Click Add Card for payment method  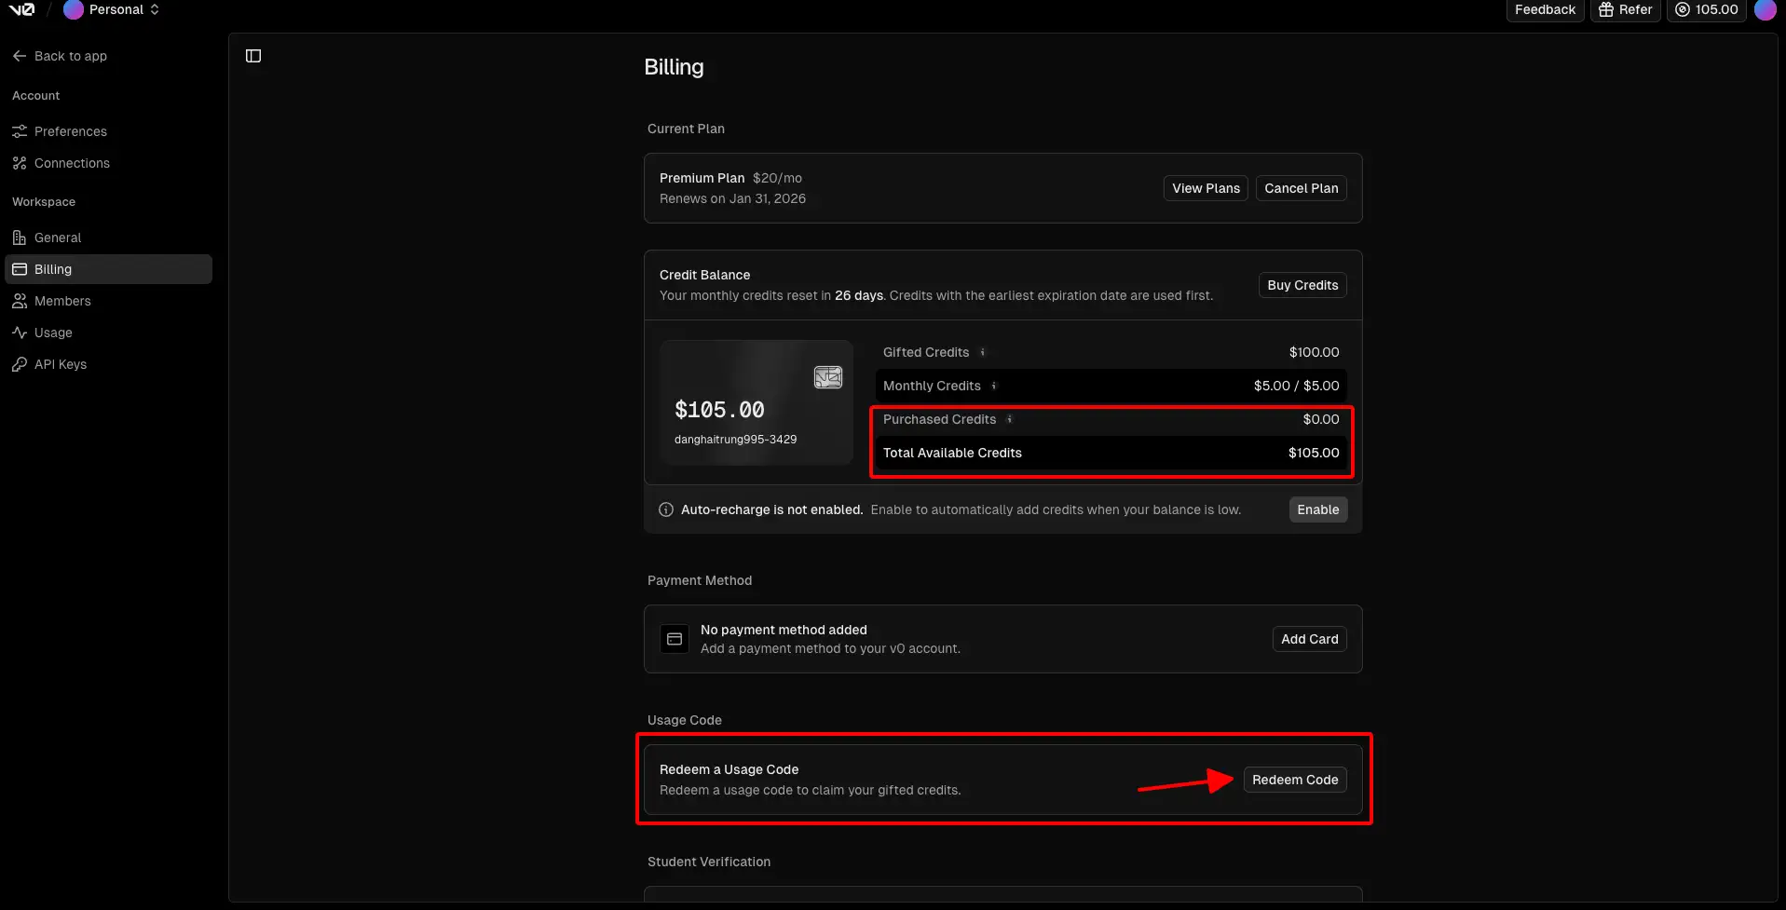(1309, 639)
